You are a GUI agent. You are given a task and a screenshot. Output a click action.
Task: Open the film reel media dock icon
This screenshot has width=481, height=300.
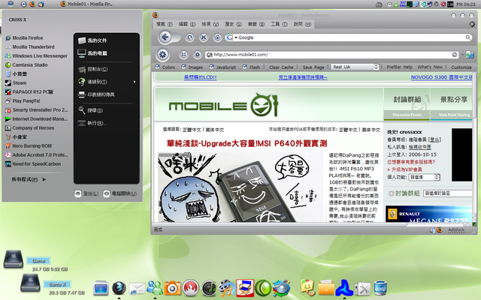[227, 288]
